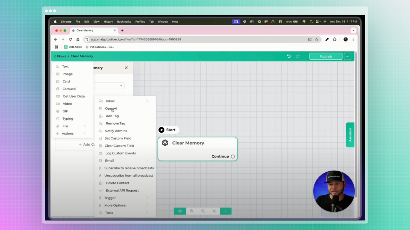Zoom out on the flow canvas
410x230 pixels.
click(203, 211)
